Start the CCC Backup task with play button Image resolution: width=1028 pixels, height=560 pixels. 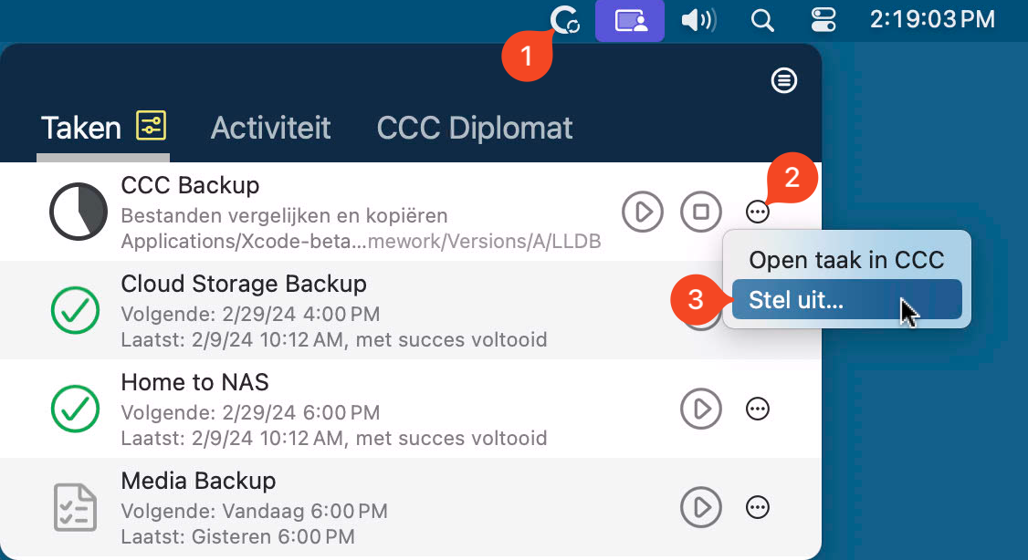click(x=643, y=212)
